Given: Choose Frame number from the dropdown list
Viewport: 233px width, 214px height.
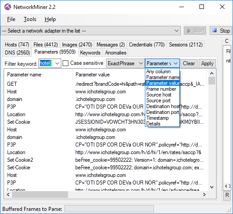Looking at the screenshot, I should 162,89.
